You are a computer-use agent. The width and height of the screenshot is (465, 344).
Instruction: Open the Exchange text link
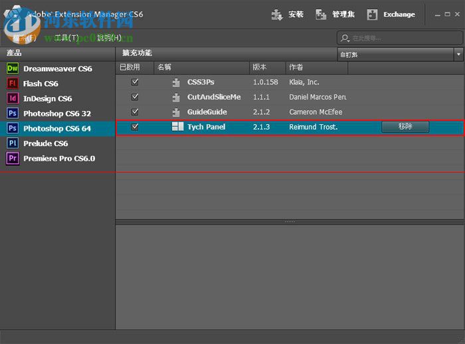tap(399, 14)
